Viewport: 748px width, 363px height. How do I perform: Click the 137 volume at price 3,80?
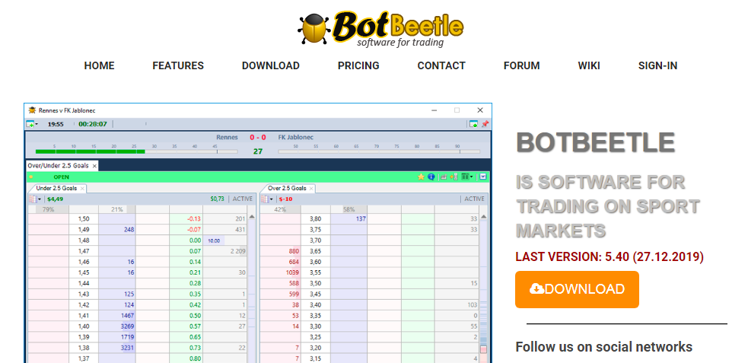pos(349,219)
